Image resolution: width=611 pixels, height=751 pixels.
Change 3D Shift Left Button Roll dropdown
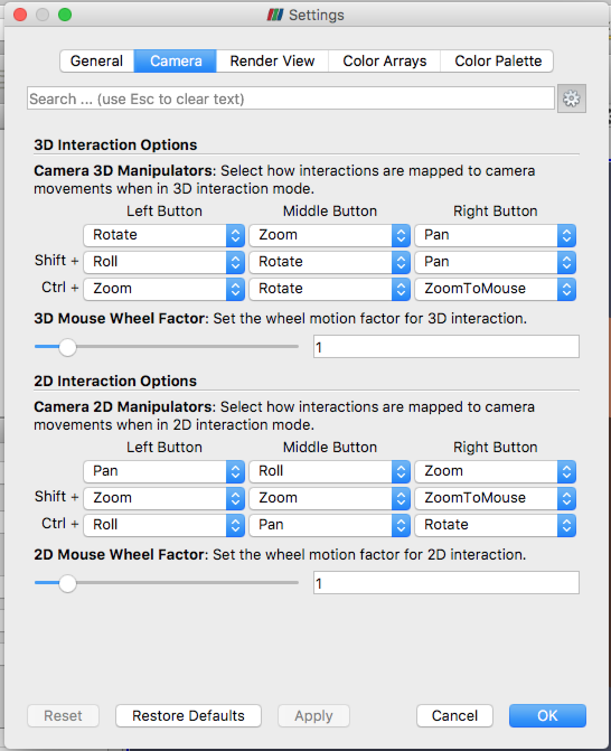click(163, 262)
